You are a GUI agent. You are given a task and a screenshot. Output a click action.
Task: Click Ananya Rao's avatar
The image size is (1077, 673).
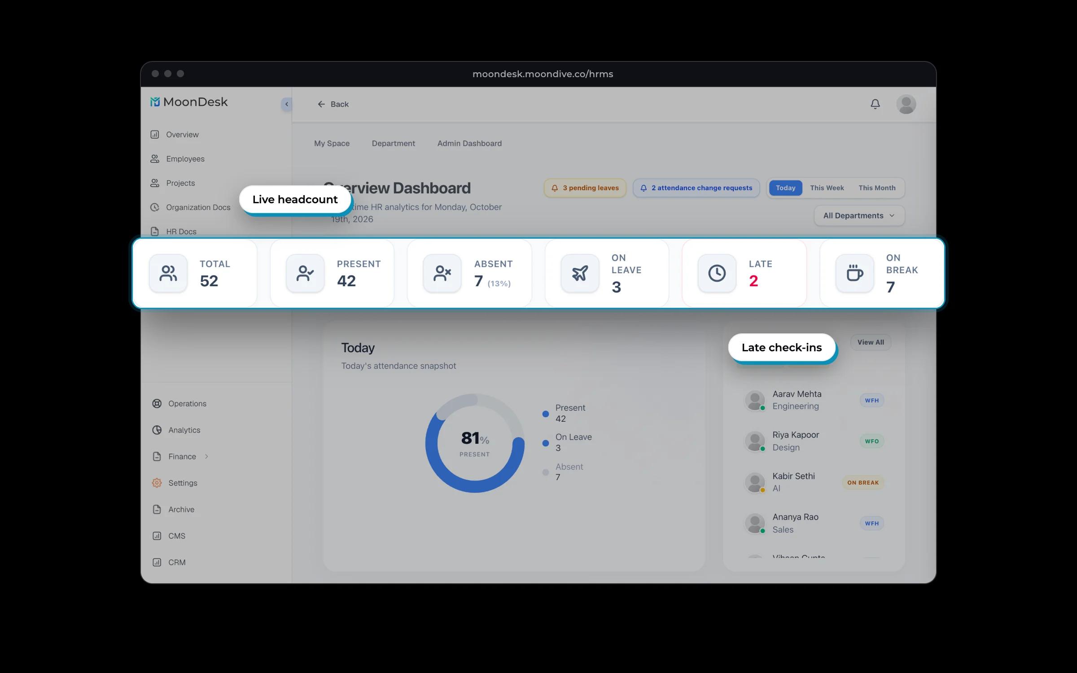(x=755, y=524)
